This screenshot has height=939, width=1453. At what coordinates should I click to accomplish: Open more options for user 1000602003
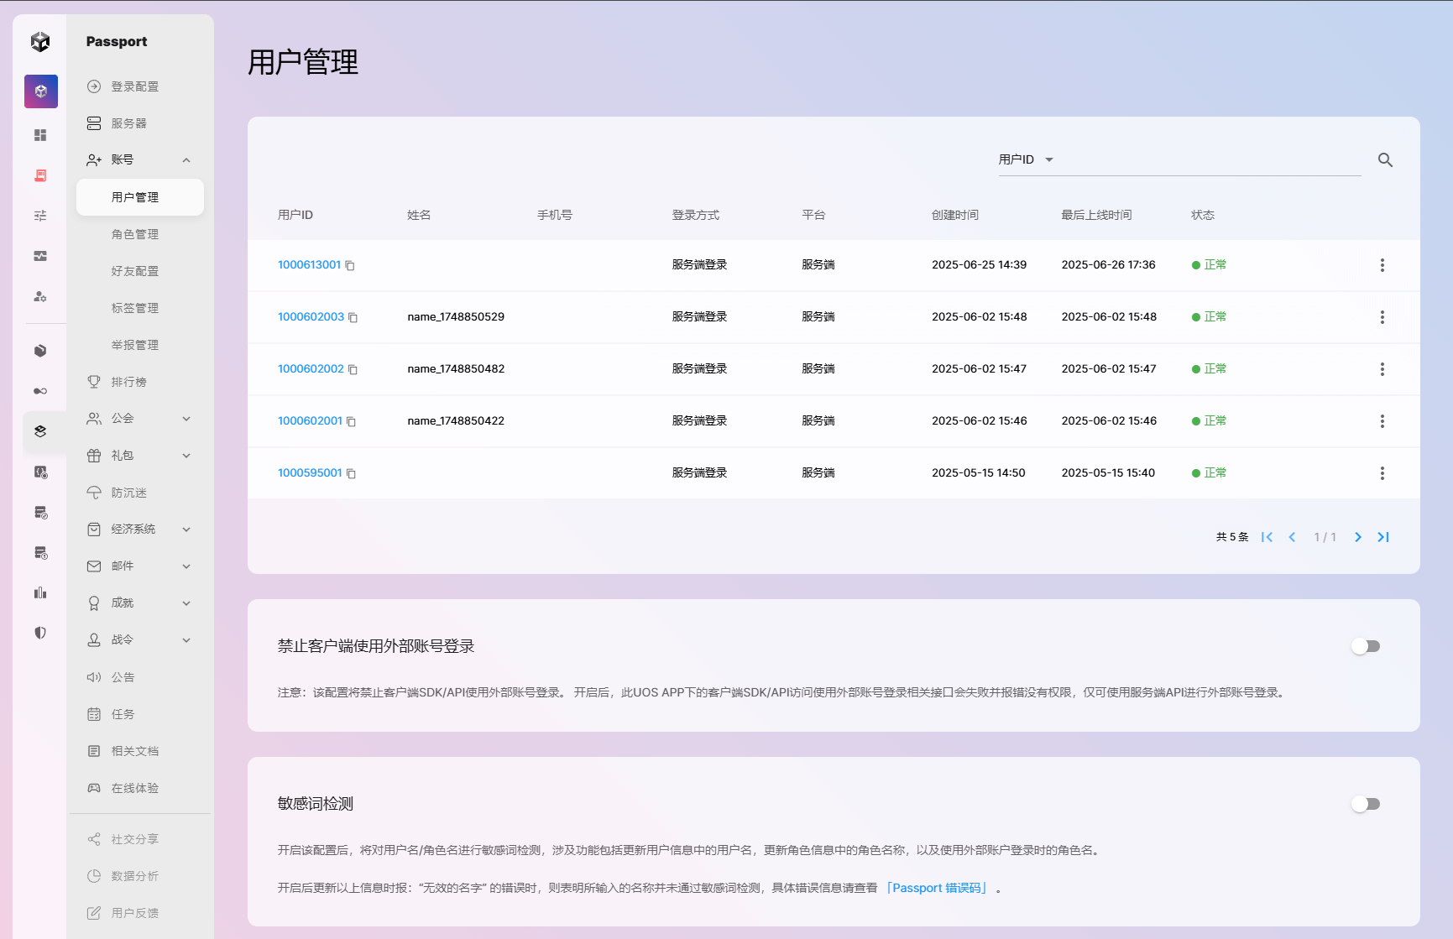1382,317
